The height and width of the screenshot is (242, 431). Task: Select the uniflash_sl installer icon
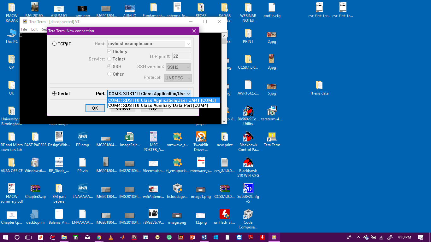coord(224,216)
